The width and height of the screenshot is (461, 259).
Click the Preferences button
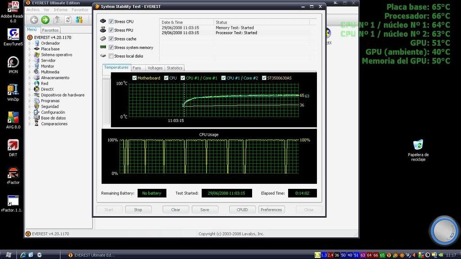tap(271, 210)
